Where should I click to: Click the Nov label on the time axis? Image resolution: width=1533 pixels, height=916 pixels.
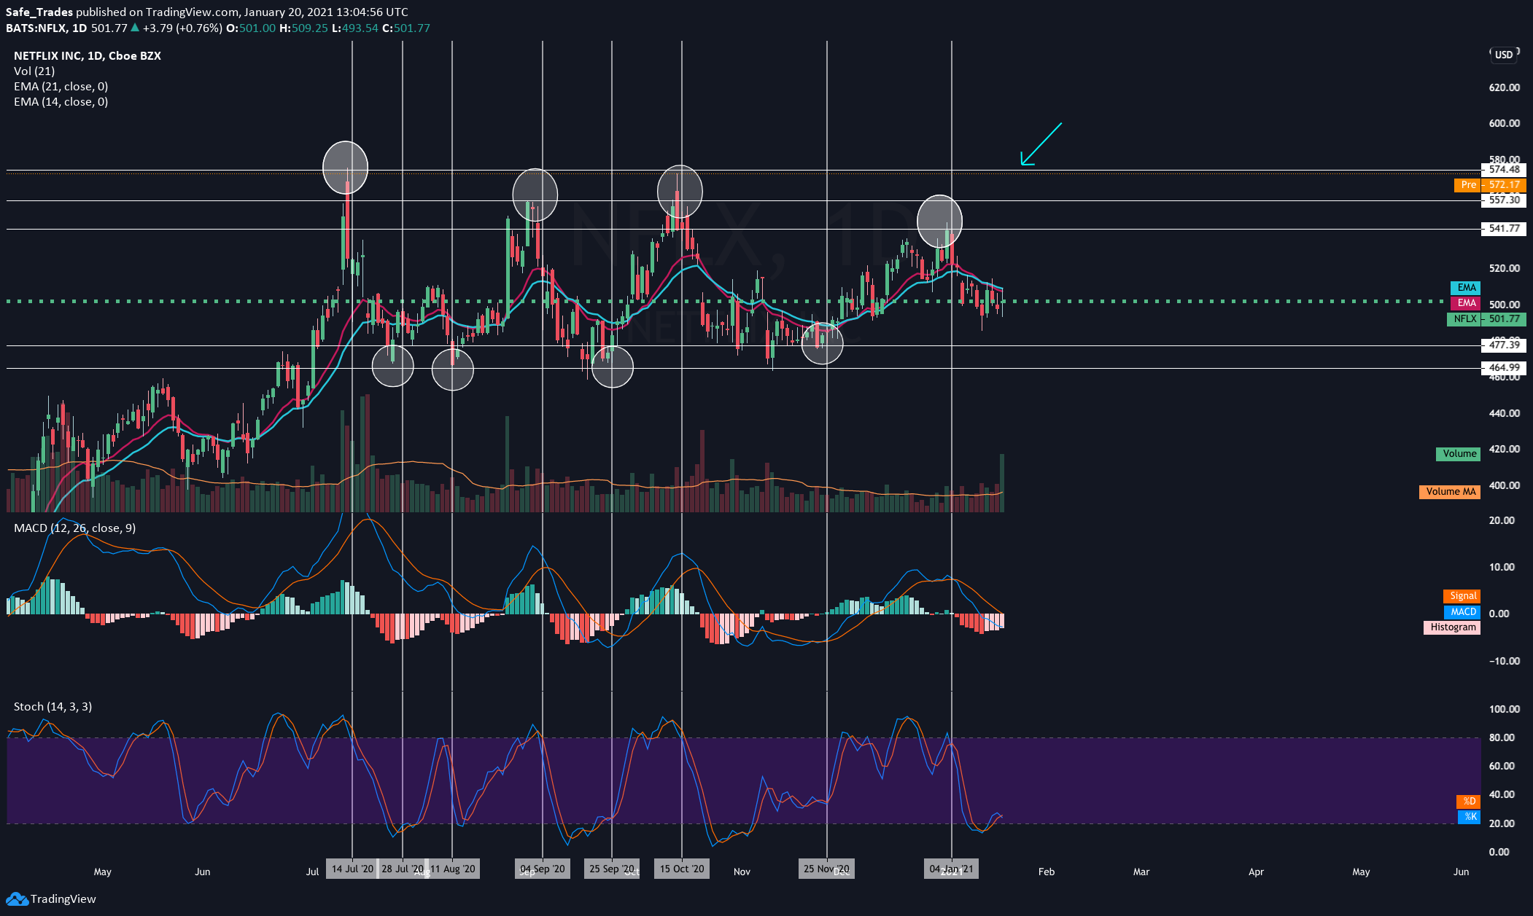(742, 872)
